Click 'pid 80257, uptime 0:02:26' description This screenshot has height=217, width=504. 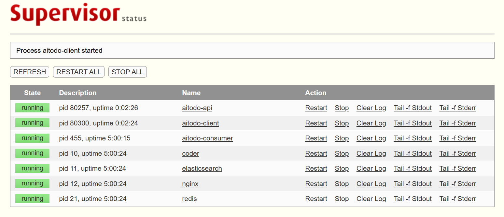(99, 108)
